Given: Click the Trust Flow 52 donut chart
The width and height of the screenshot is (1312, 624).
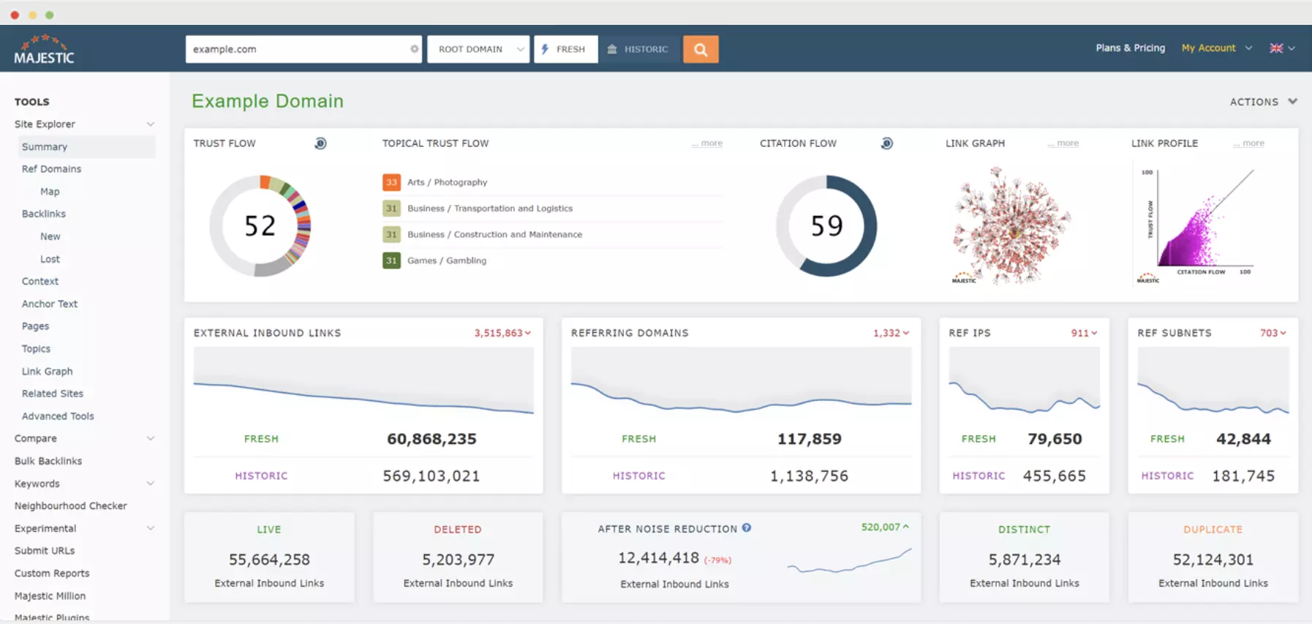Looking at the screenshot, I should point(260,225).
